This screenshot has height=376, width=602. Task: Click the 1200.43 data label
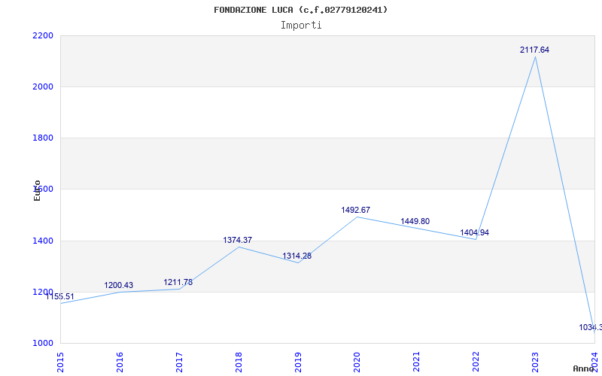coord(118,285)
